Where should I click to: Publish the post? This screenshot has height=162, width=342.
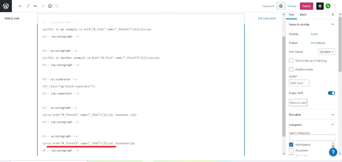click(x=307, y=6)
